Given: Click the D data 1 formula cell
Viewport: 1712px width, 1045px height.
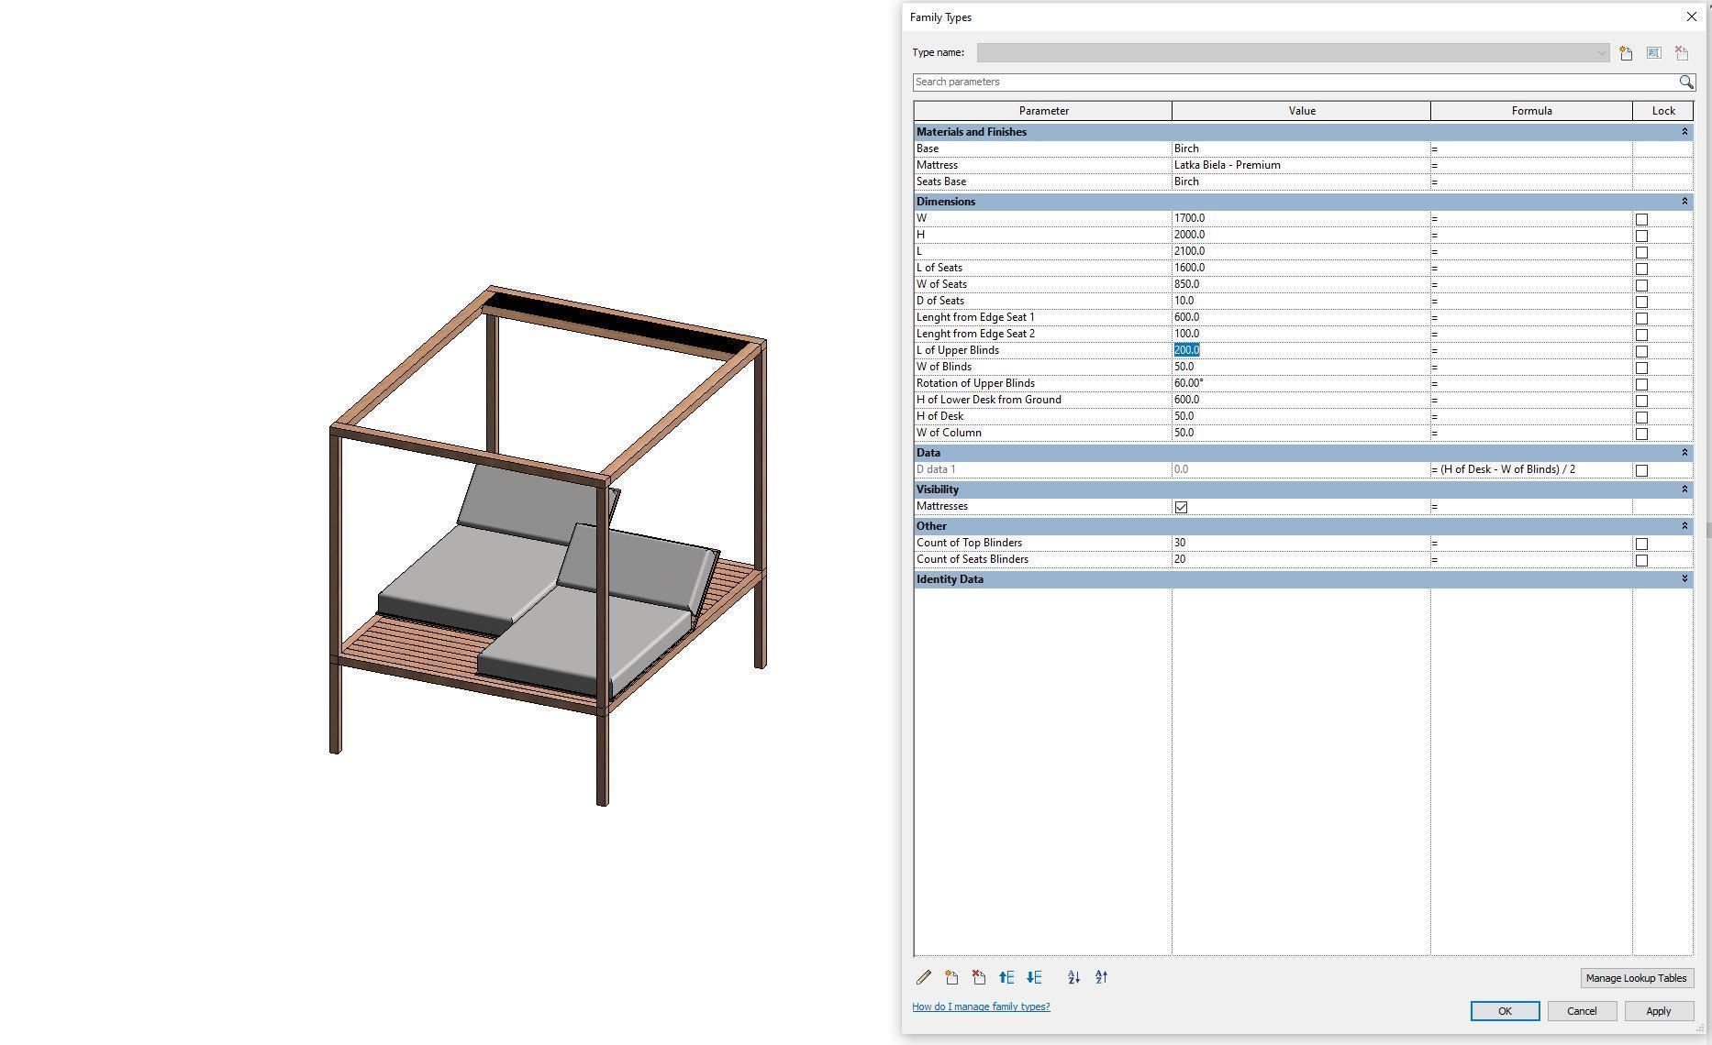Looking at the screenshot, I should tap(1531, 469).
